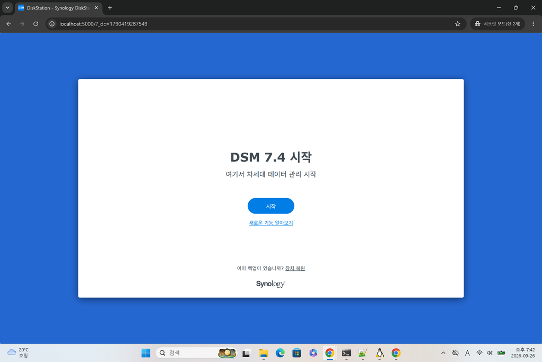Image resolution: width=542 pixels, height=362 pixels.
Task: Open the Chrome three-dot menu
Action: [533, 24]
